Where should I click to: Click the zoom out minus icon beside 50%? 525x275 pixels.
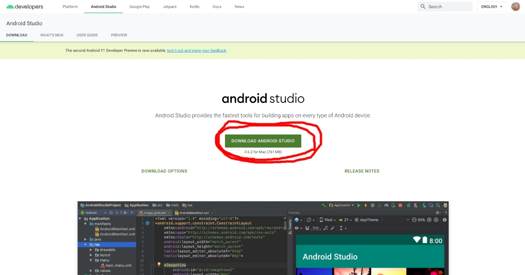point(414,220)
